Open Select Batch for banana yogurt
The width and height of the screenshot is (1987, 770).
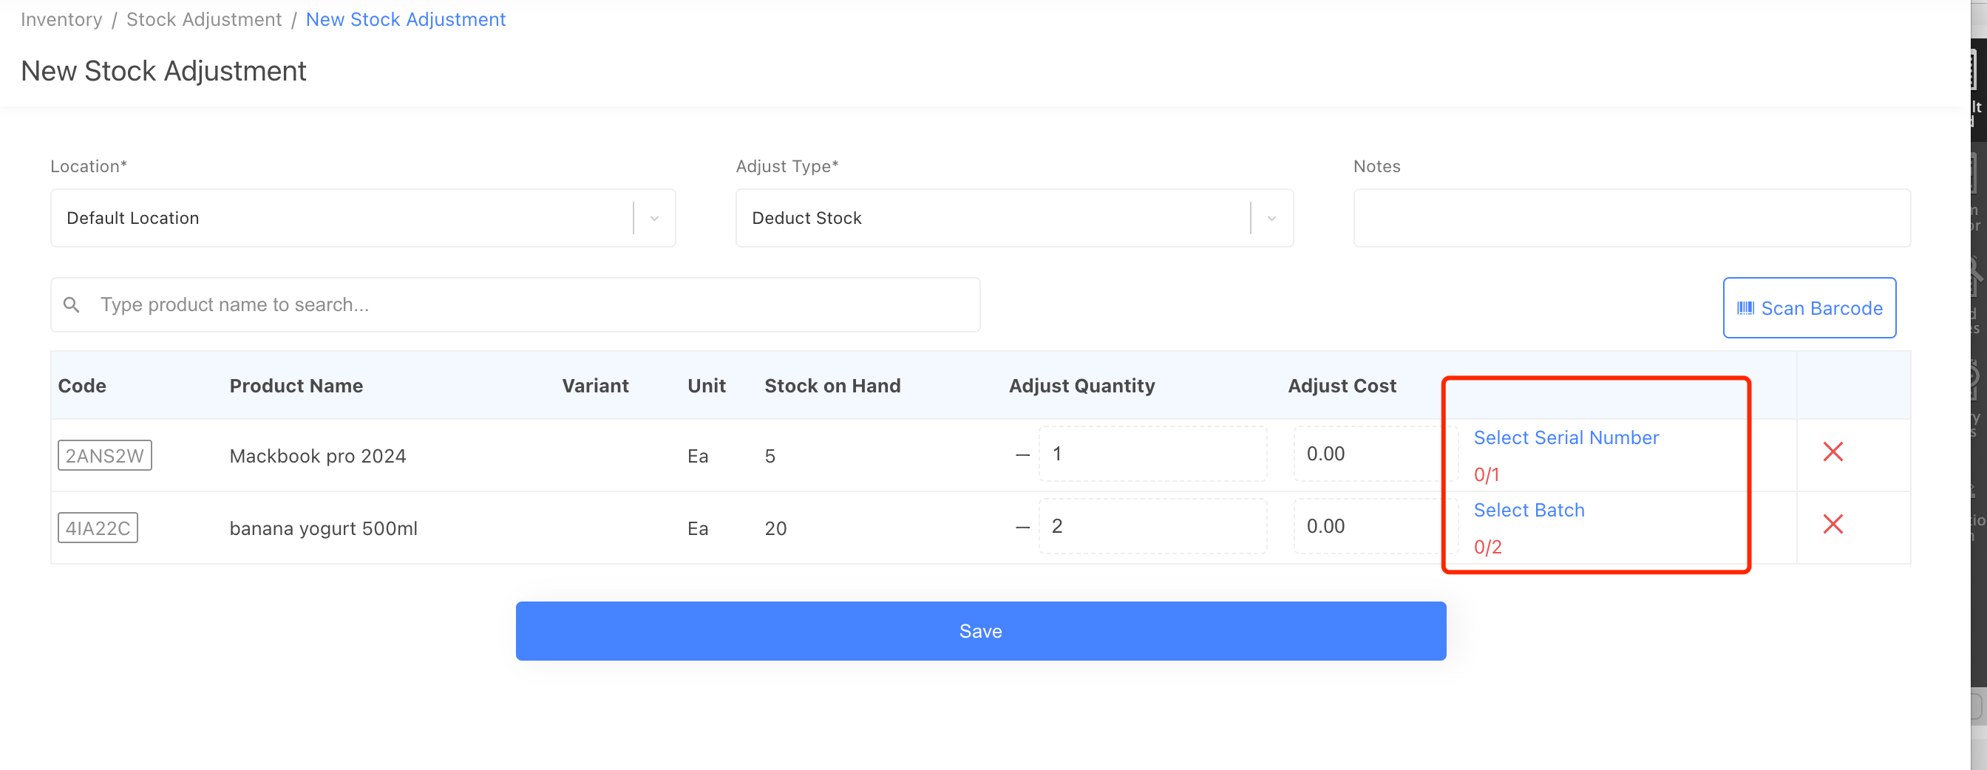click(x=1528, y=510)
